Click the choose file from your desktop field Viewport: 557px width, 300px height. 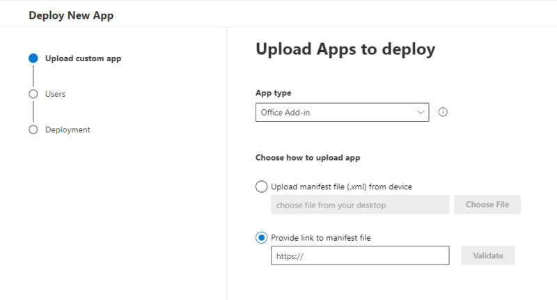pyautogui.click(x=360, y=205)
